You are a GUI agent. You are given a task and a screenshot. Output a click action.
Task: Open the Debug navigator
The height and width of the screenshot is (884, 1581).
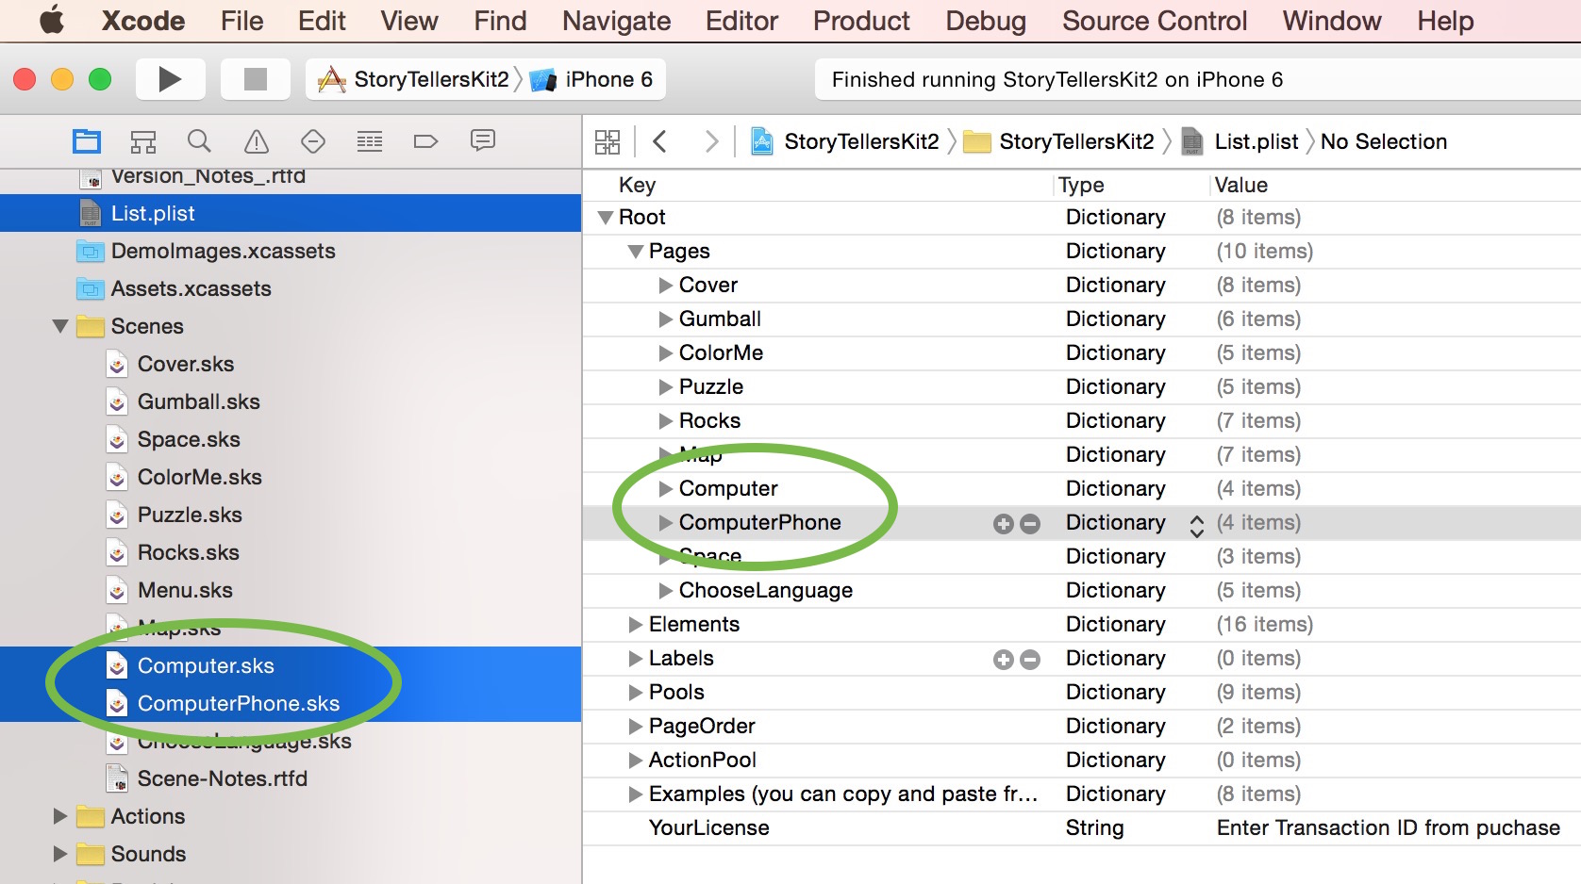[369, 140]
